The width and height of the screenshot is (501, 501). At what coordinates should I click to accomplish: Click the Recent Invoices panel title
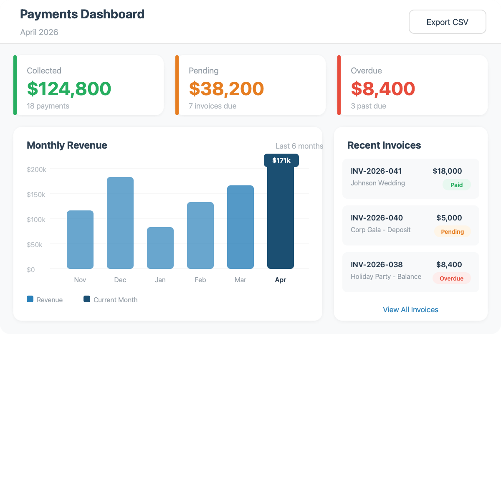point(384,145)
